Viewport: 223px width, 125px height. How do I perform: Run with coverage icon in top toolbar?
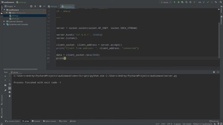point(183,2)
